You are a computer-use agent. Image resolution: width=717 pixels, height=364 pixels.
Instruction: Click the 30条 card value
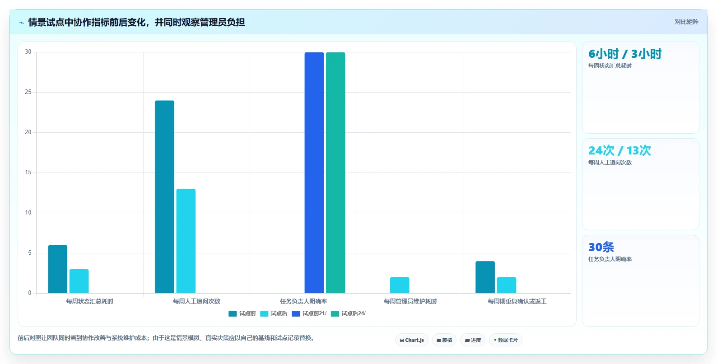point(601,247)
